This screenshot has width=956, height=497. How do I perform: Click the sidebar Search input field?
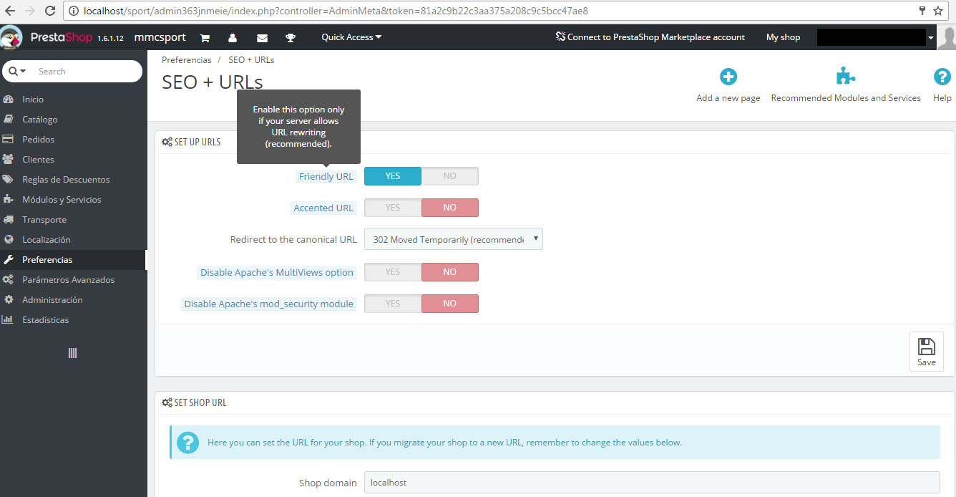coord(86,71)
